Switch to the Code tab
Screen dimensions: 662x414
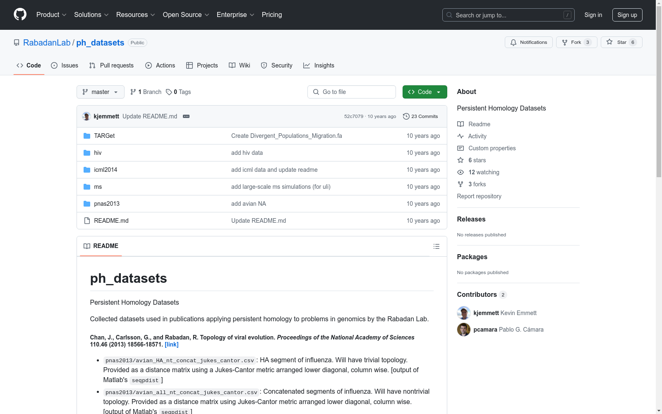pos(29,65)
